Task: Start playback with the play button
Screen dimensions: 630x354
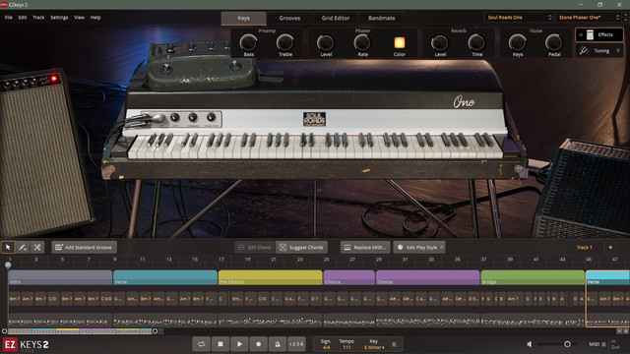Action: (x=239, y=344)
